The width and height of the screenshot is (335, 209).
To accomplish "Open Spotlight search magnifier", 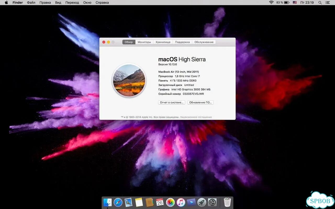I will tap(320, 2).
